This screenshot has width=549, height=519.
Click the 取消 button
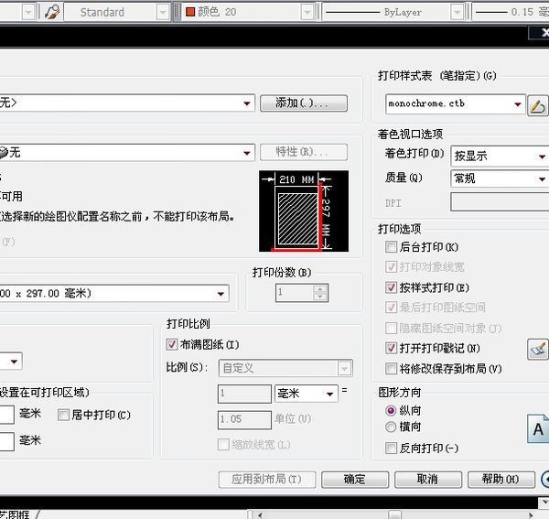pos(428,480)
